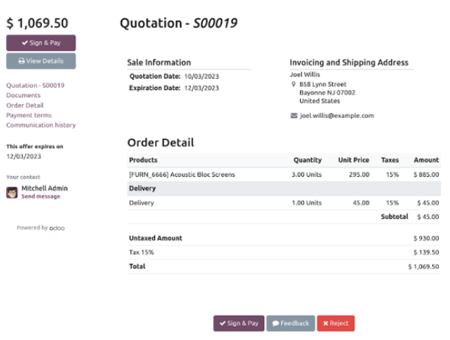Click the Products column header

143,160
